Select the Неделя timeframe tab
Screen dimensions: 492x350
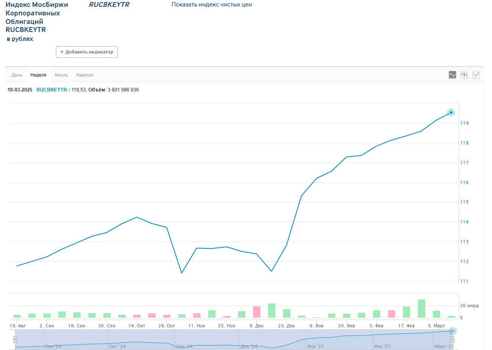coord(38,75)
